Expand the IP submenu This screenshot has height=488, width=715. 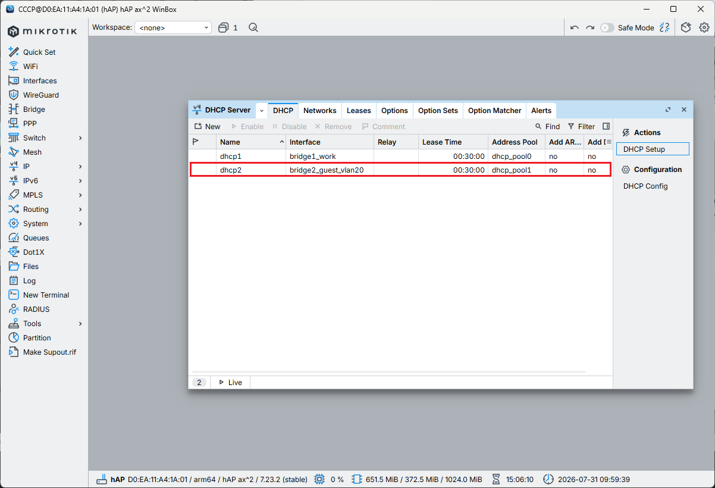click(x=80, y=166)
